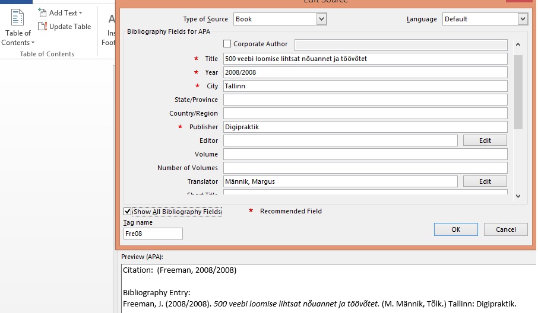
Task: Click the Tag name field Fre08
Action: point(153,234)
